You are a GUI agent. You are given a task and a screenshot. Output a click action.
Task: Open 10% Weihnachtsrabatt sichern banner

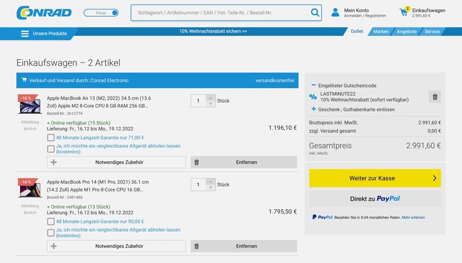pyautogui.click(x=213, y=31)
